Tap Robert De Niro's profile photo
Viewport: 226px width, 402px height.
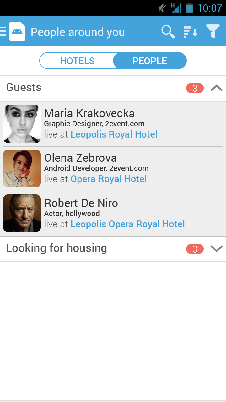[x=22, y=213]
